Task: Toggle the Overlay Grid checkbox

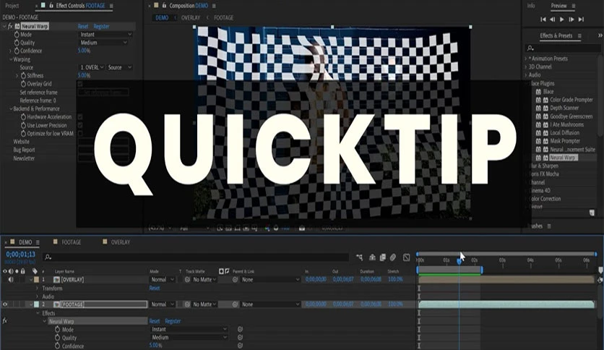Action: [x=80, y=84]
